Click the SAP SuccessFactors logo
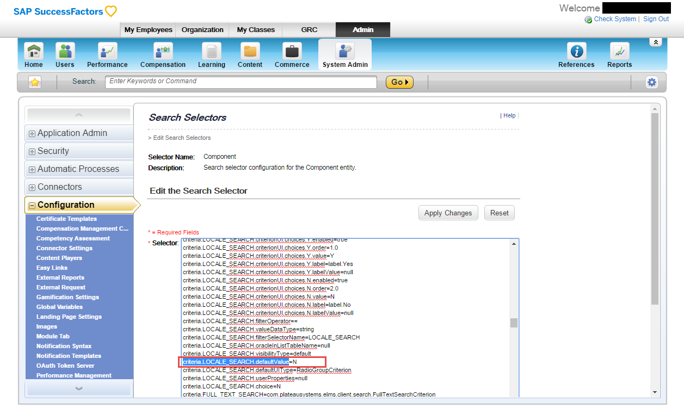This screenshot has height=408, width=684. [65, 11]
